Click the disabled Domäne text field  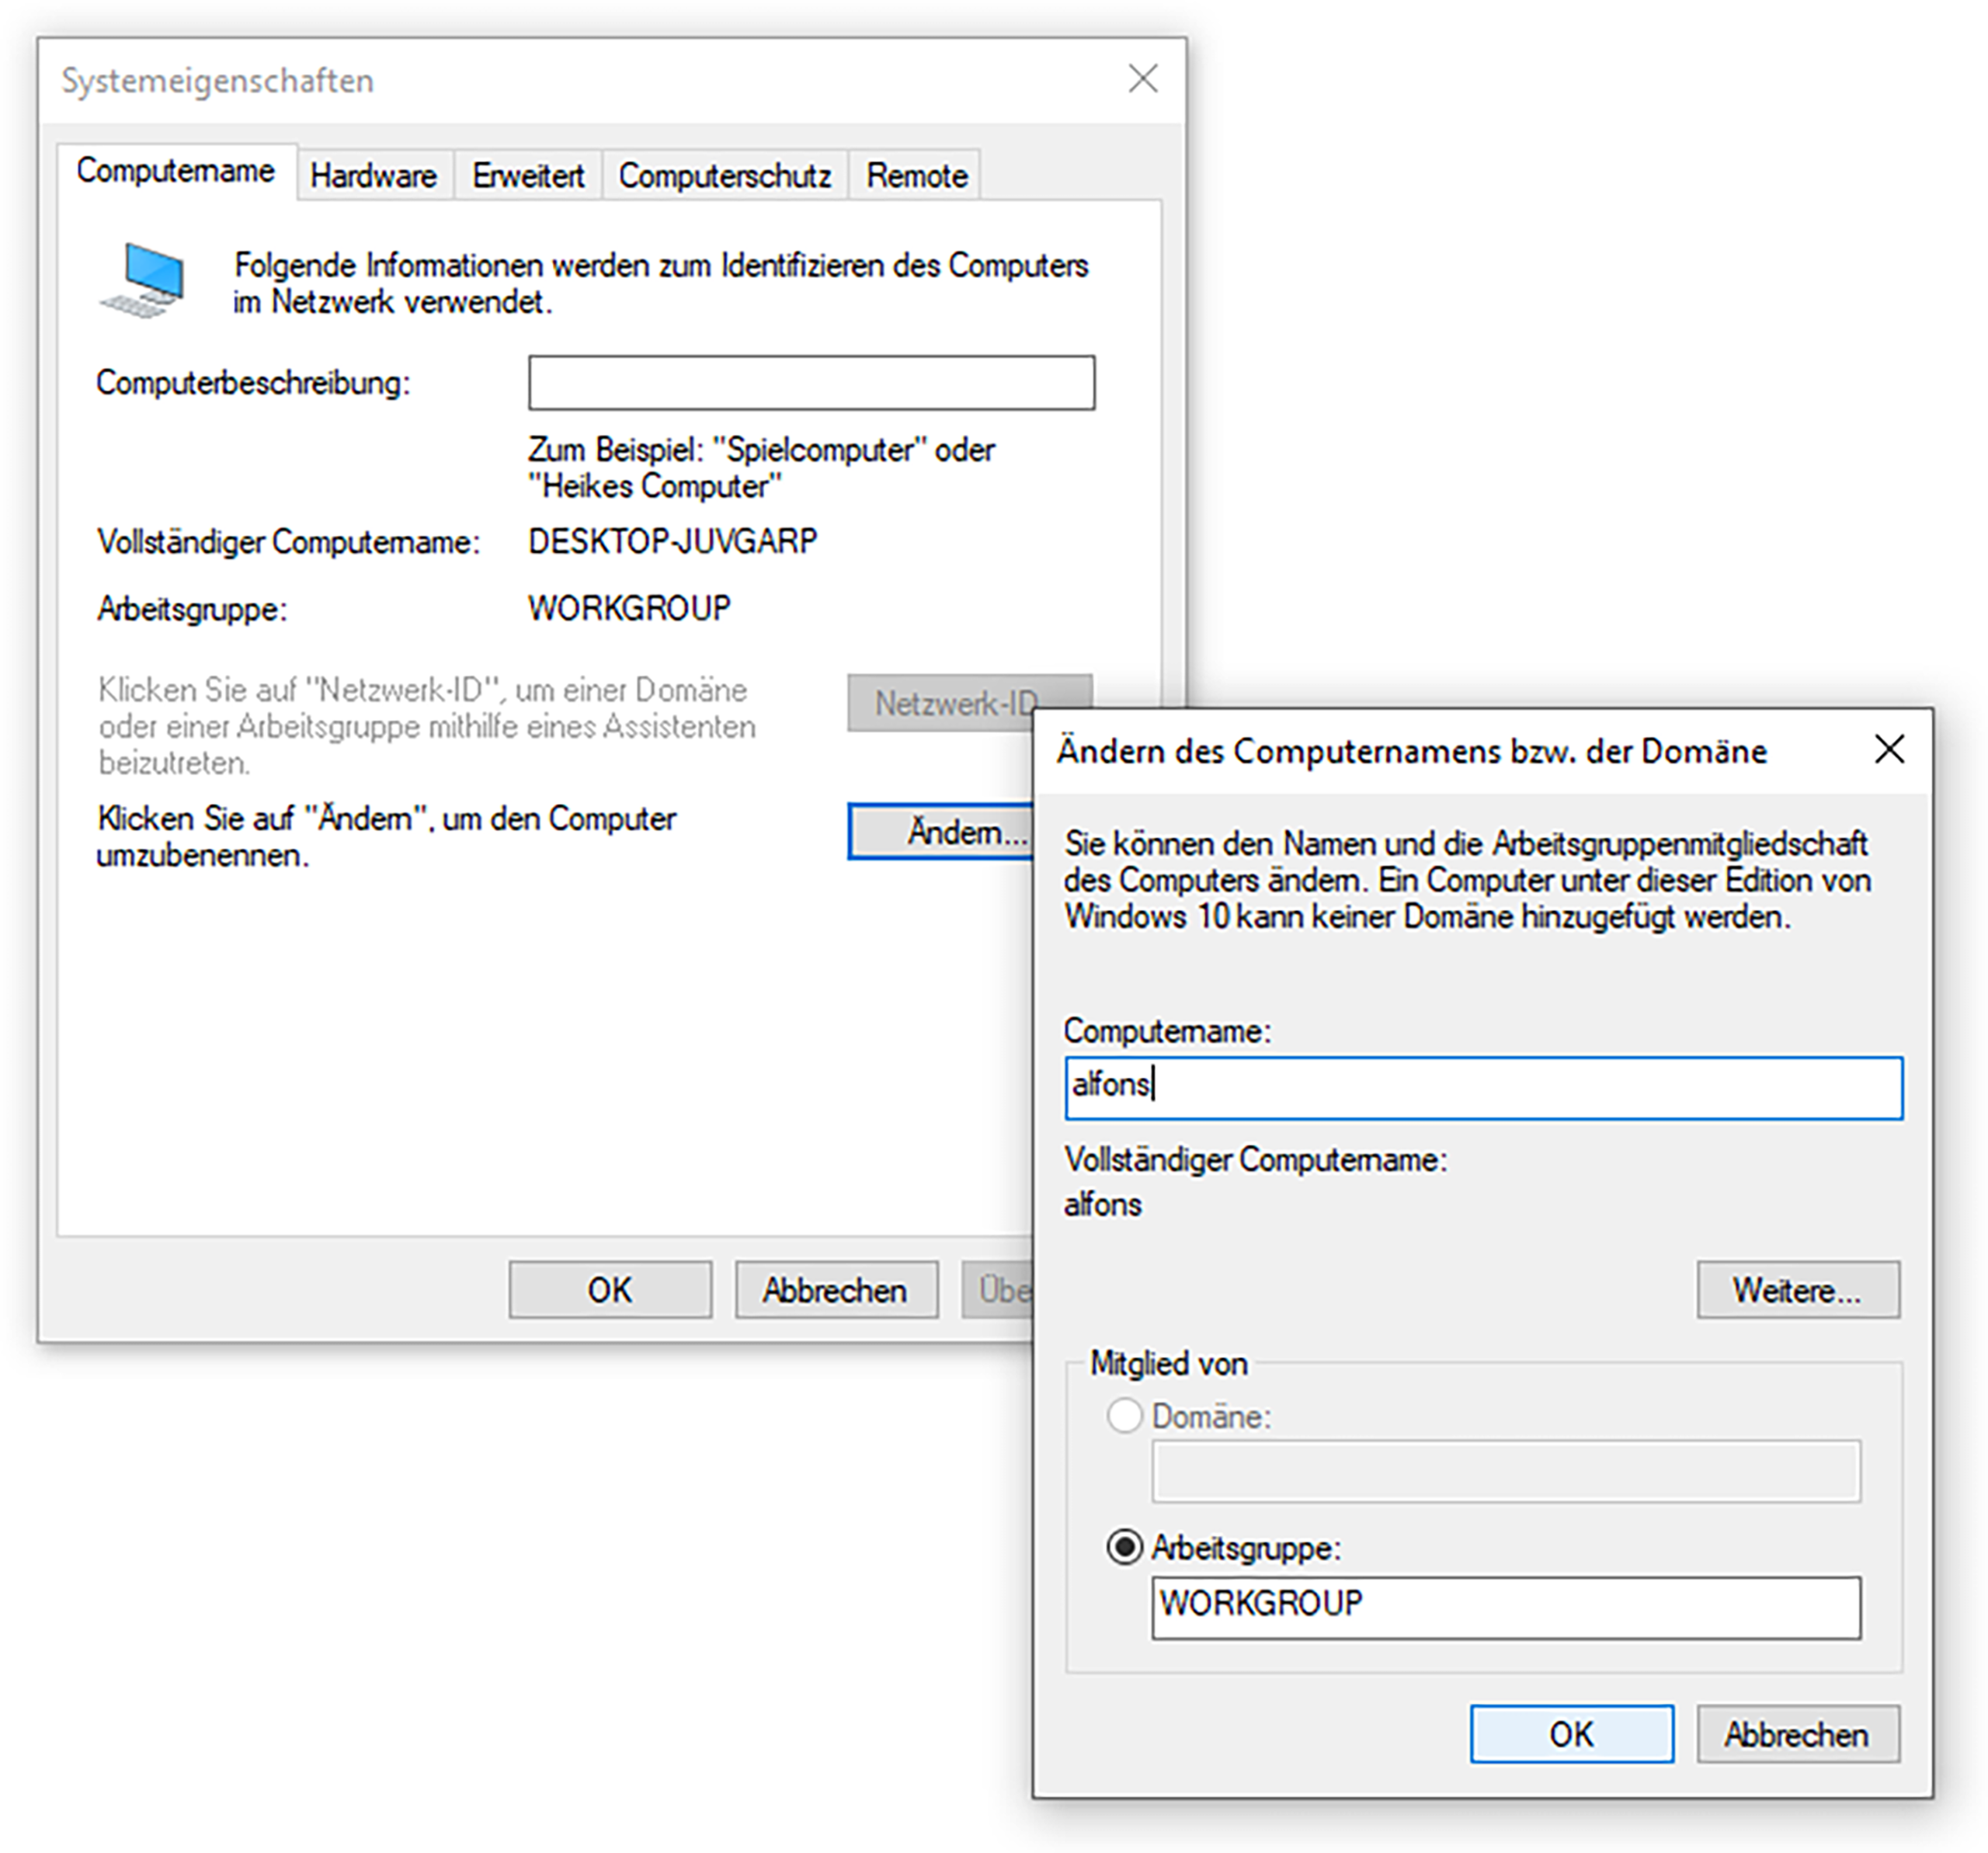tap(1505, 1471)
